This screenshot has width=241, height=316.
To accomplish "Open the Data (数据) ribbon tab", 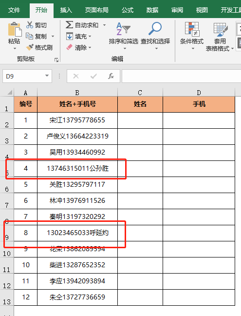I will click(x=152, y=10).
